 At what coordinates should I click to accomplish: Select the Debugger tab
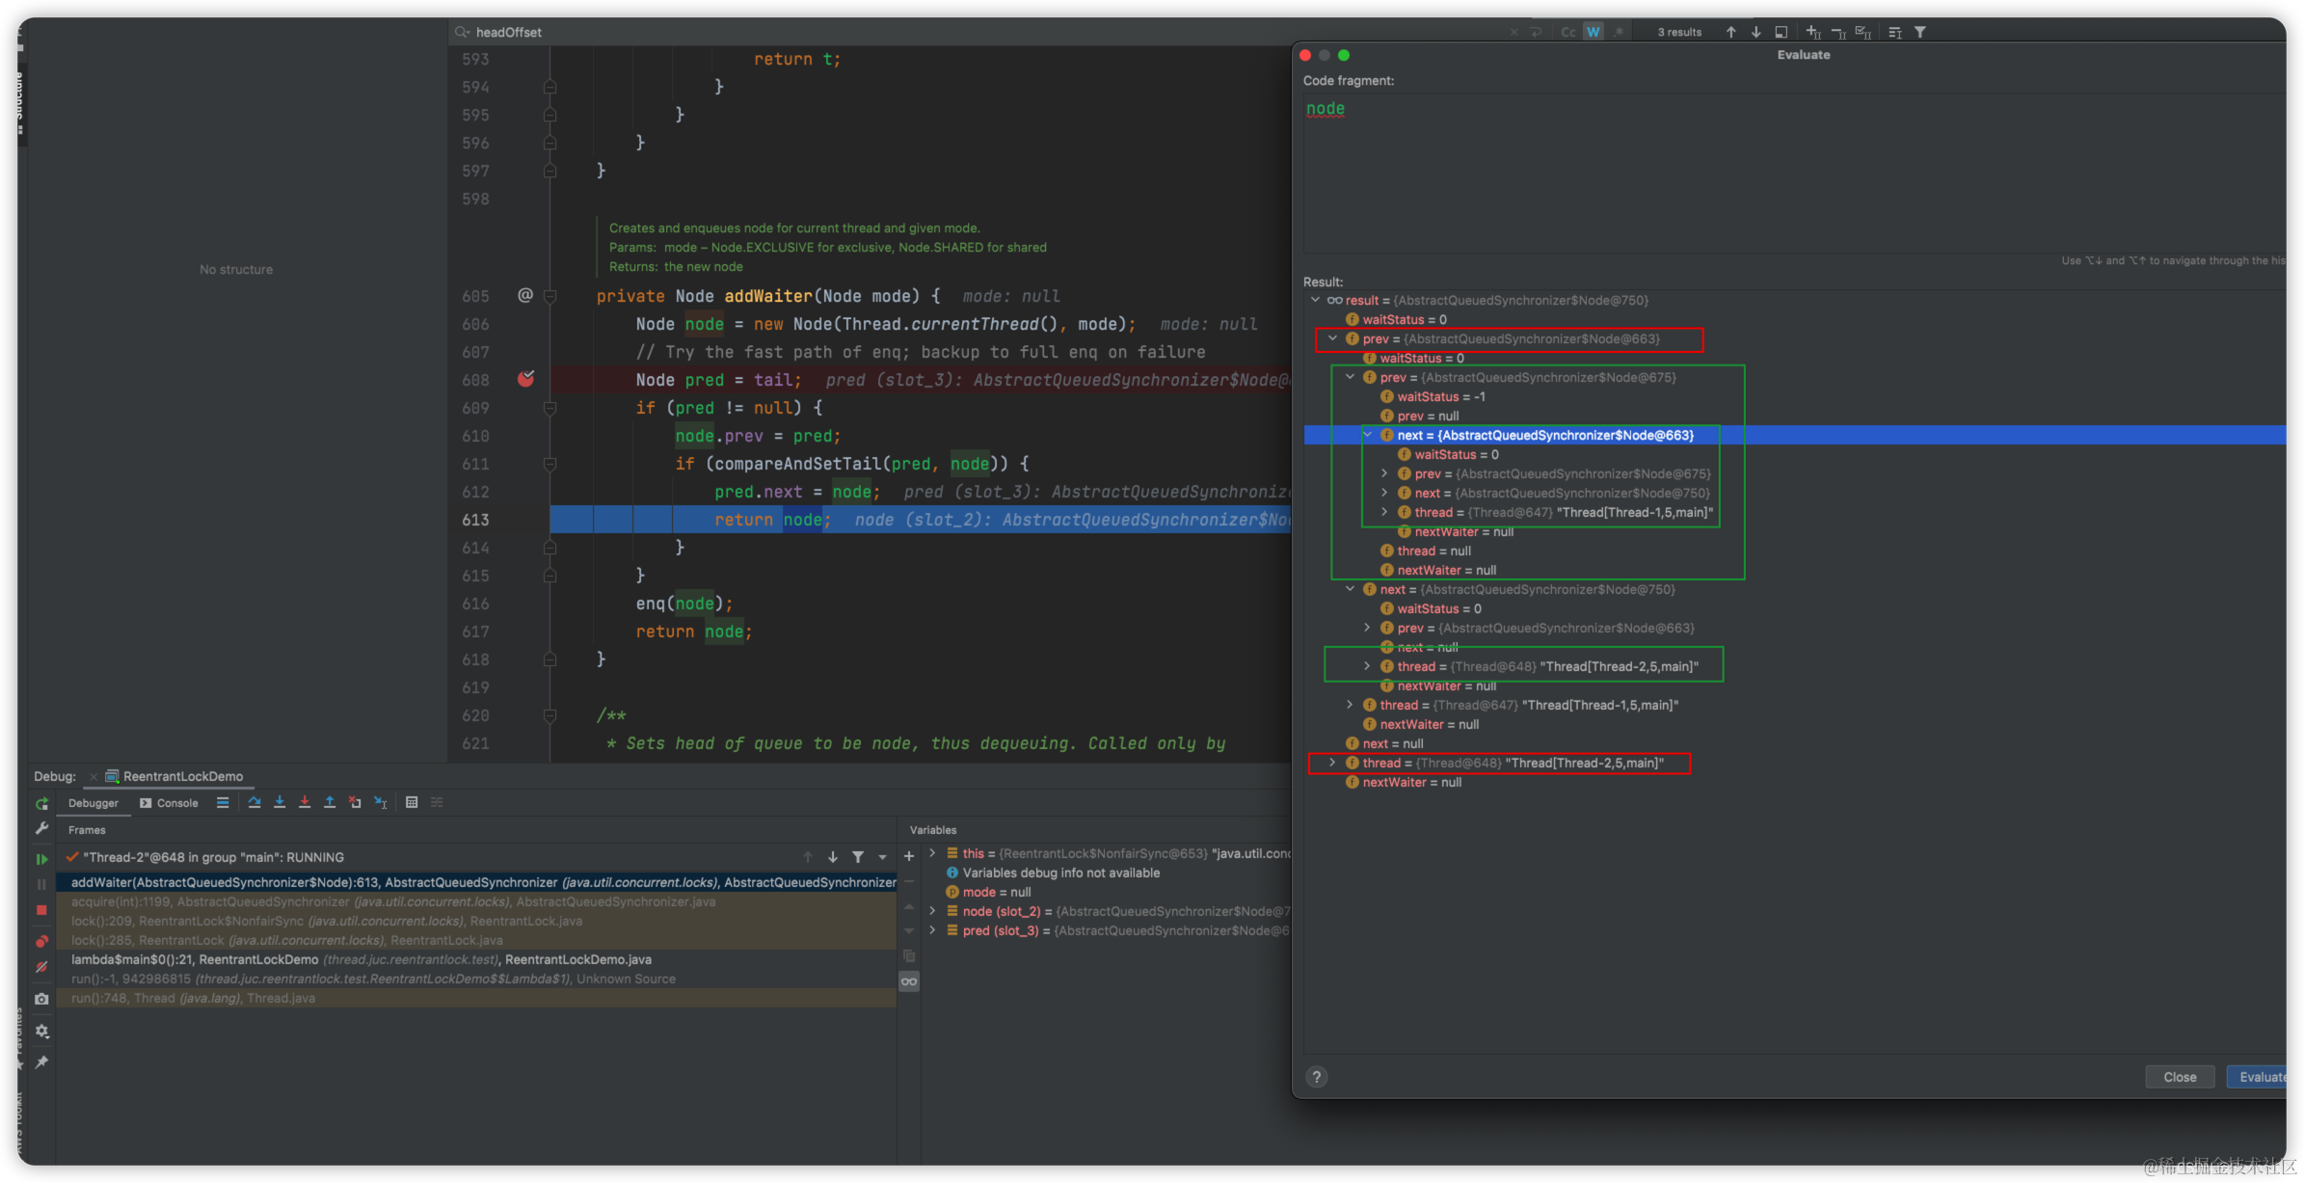[x=93, y=803]
